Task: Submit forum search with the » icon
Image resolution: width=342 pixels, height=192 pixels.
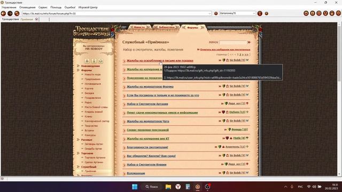Action: [249, 42]
